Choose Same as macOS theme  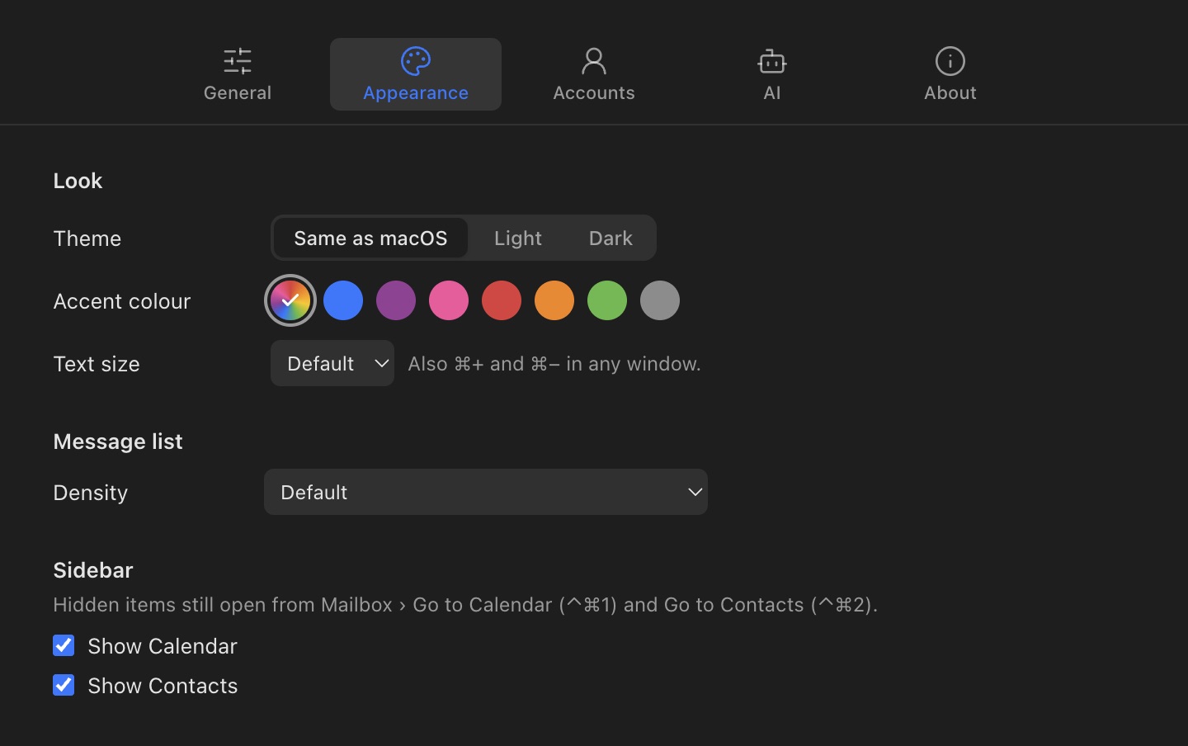coord(370,238)
